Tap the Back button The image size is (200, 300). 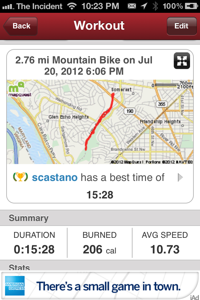pyautogui.click(x=20, y=26)
